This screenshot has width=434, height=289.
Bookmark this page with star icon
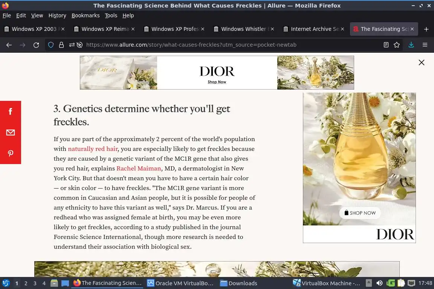click(x=397, y=45)
